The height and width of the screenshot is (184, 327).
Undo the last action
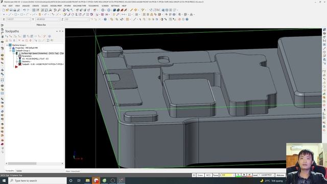25,10
